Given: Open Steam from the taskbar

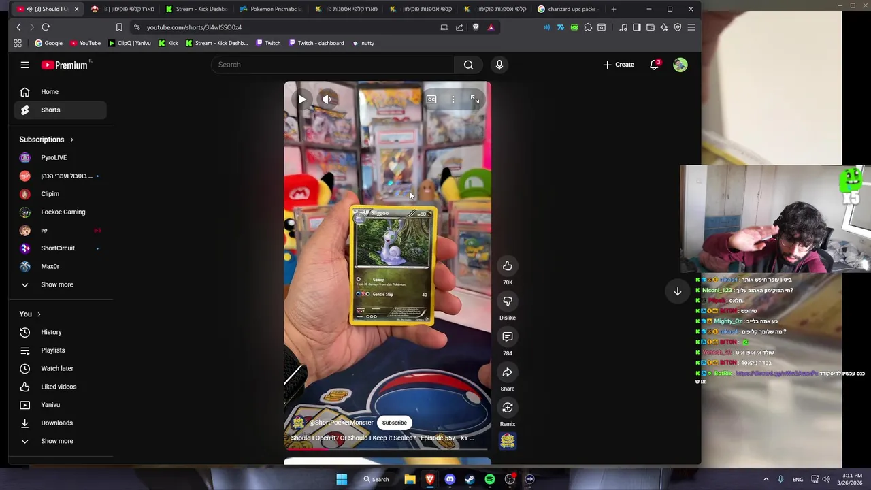Looking at the screenshot, I should 470,479.
